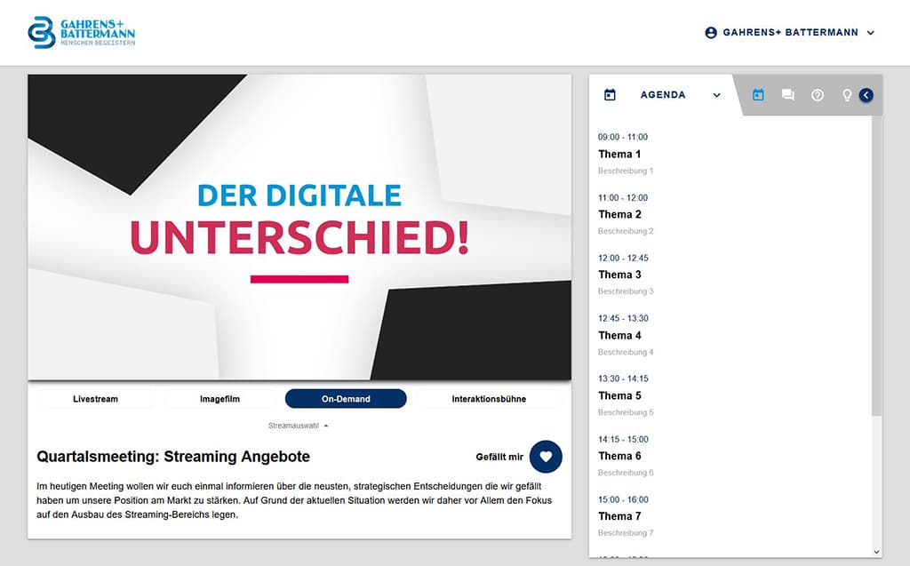910x566 pixels.
Task: Open the lightbulb ideas icon
Action: (x=847, y=95)
